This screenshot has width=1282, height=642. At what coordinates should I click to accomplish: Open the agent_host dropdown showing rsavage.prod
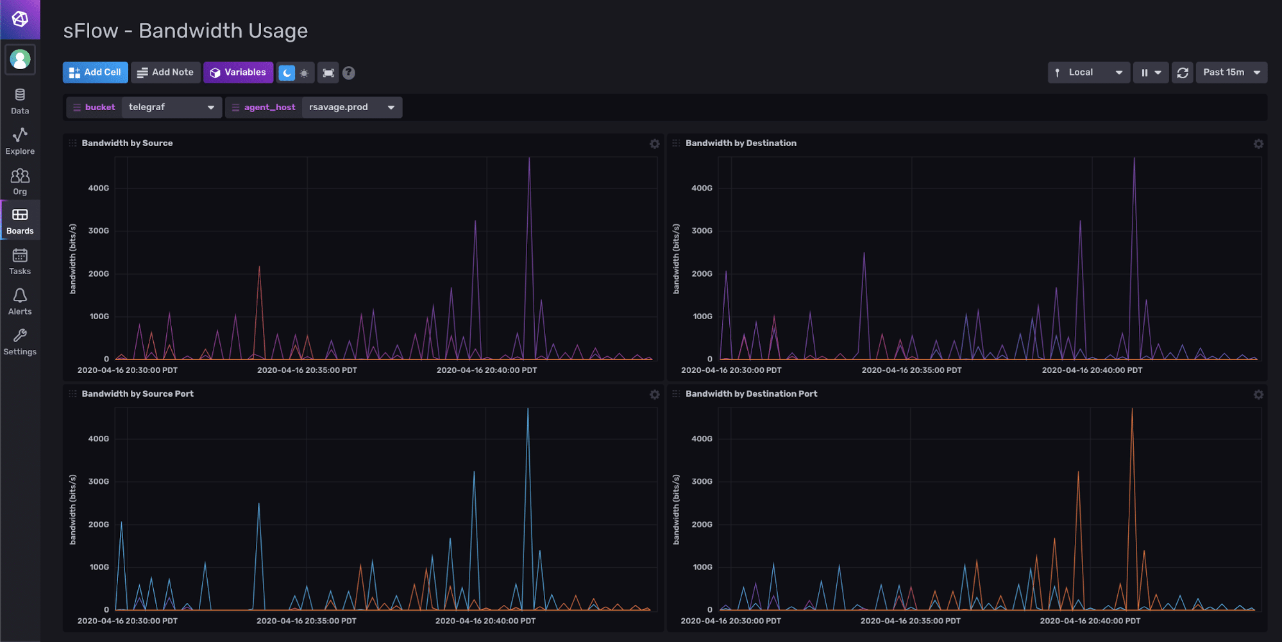click(x=351, y=107)
